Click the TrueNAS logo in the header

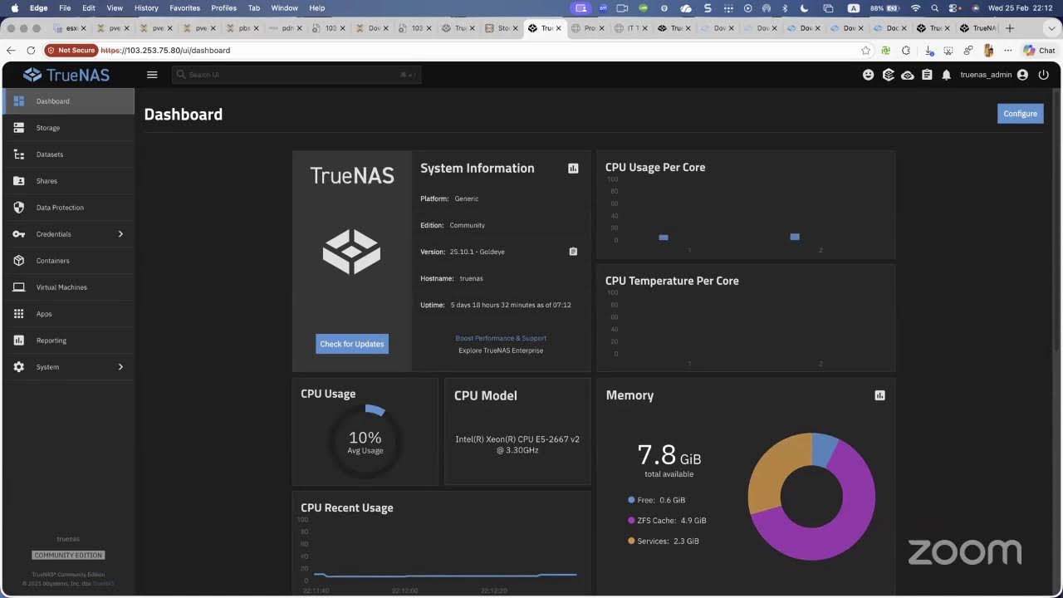pyautogui.click(x=66, y=75)
